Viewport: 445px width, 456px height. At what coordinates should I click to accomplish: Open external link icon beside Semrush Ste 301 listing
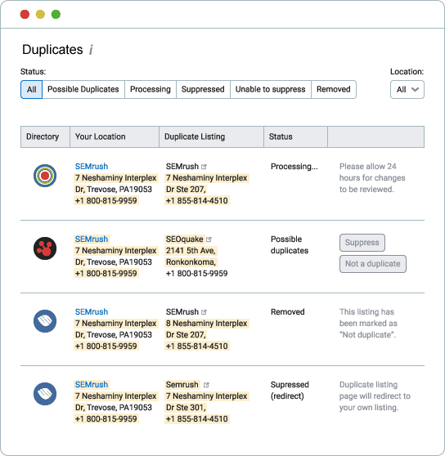click(206, 385)
